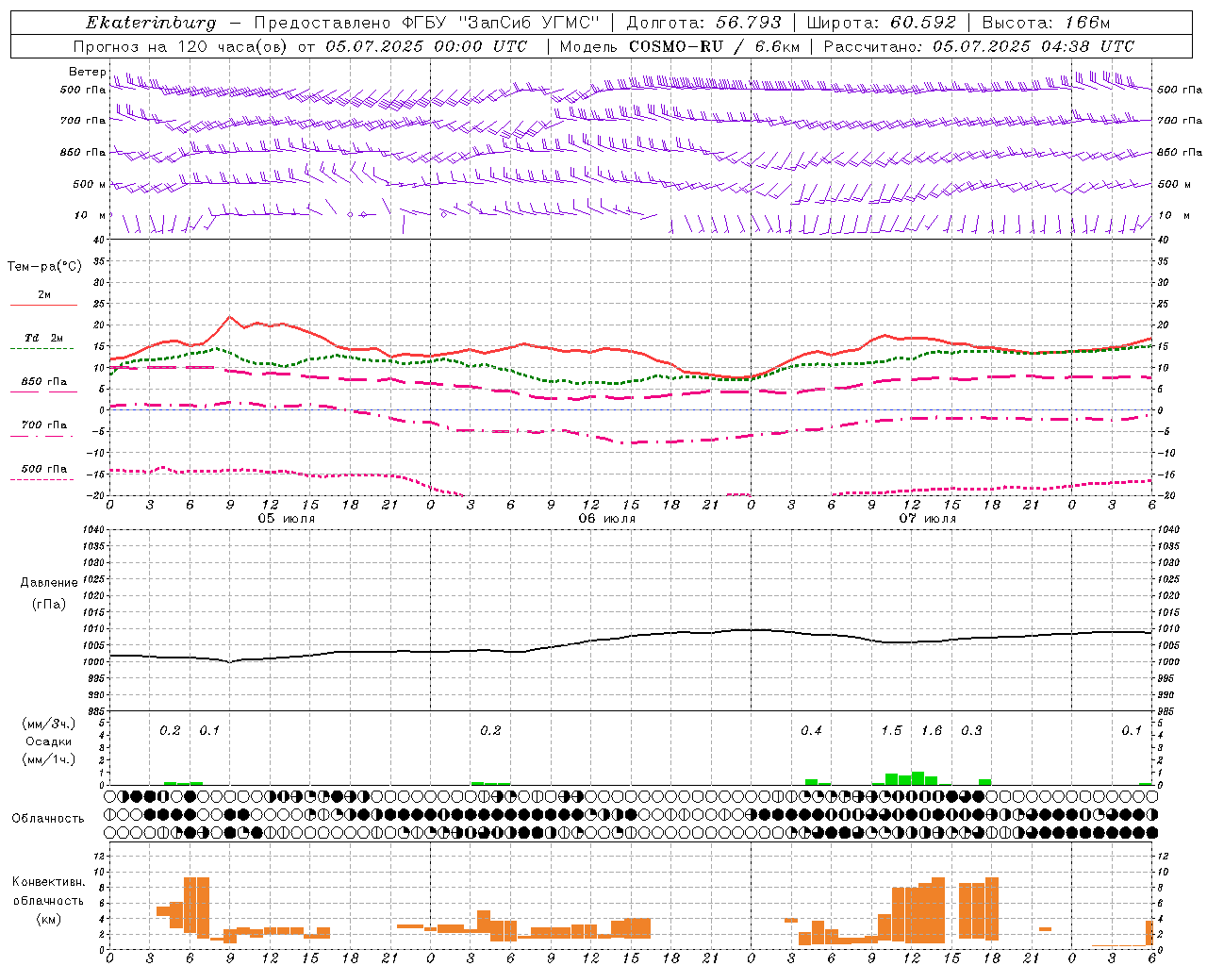Click the 05 июля date label
1207x966 pixels.
point(287,519)
